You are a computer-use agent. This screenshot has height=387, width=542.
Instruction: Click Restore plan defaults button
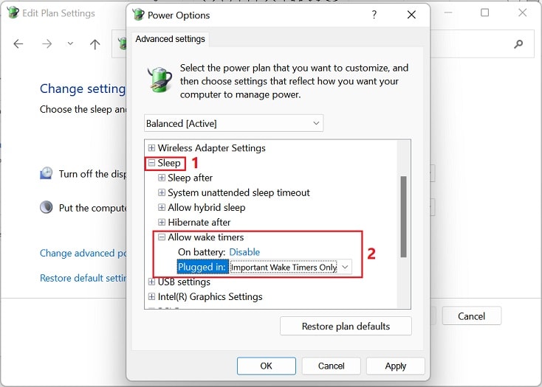tap(346, 327)
